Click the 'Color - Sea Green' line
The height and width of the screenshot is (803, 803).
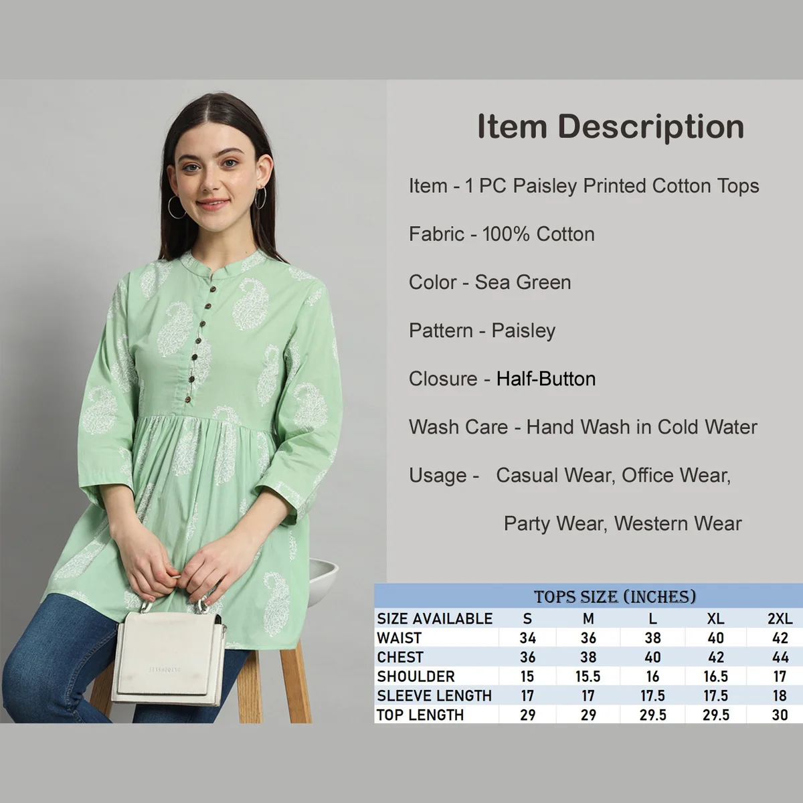coord(490,282)
